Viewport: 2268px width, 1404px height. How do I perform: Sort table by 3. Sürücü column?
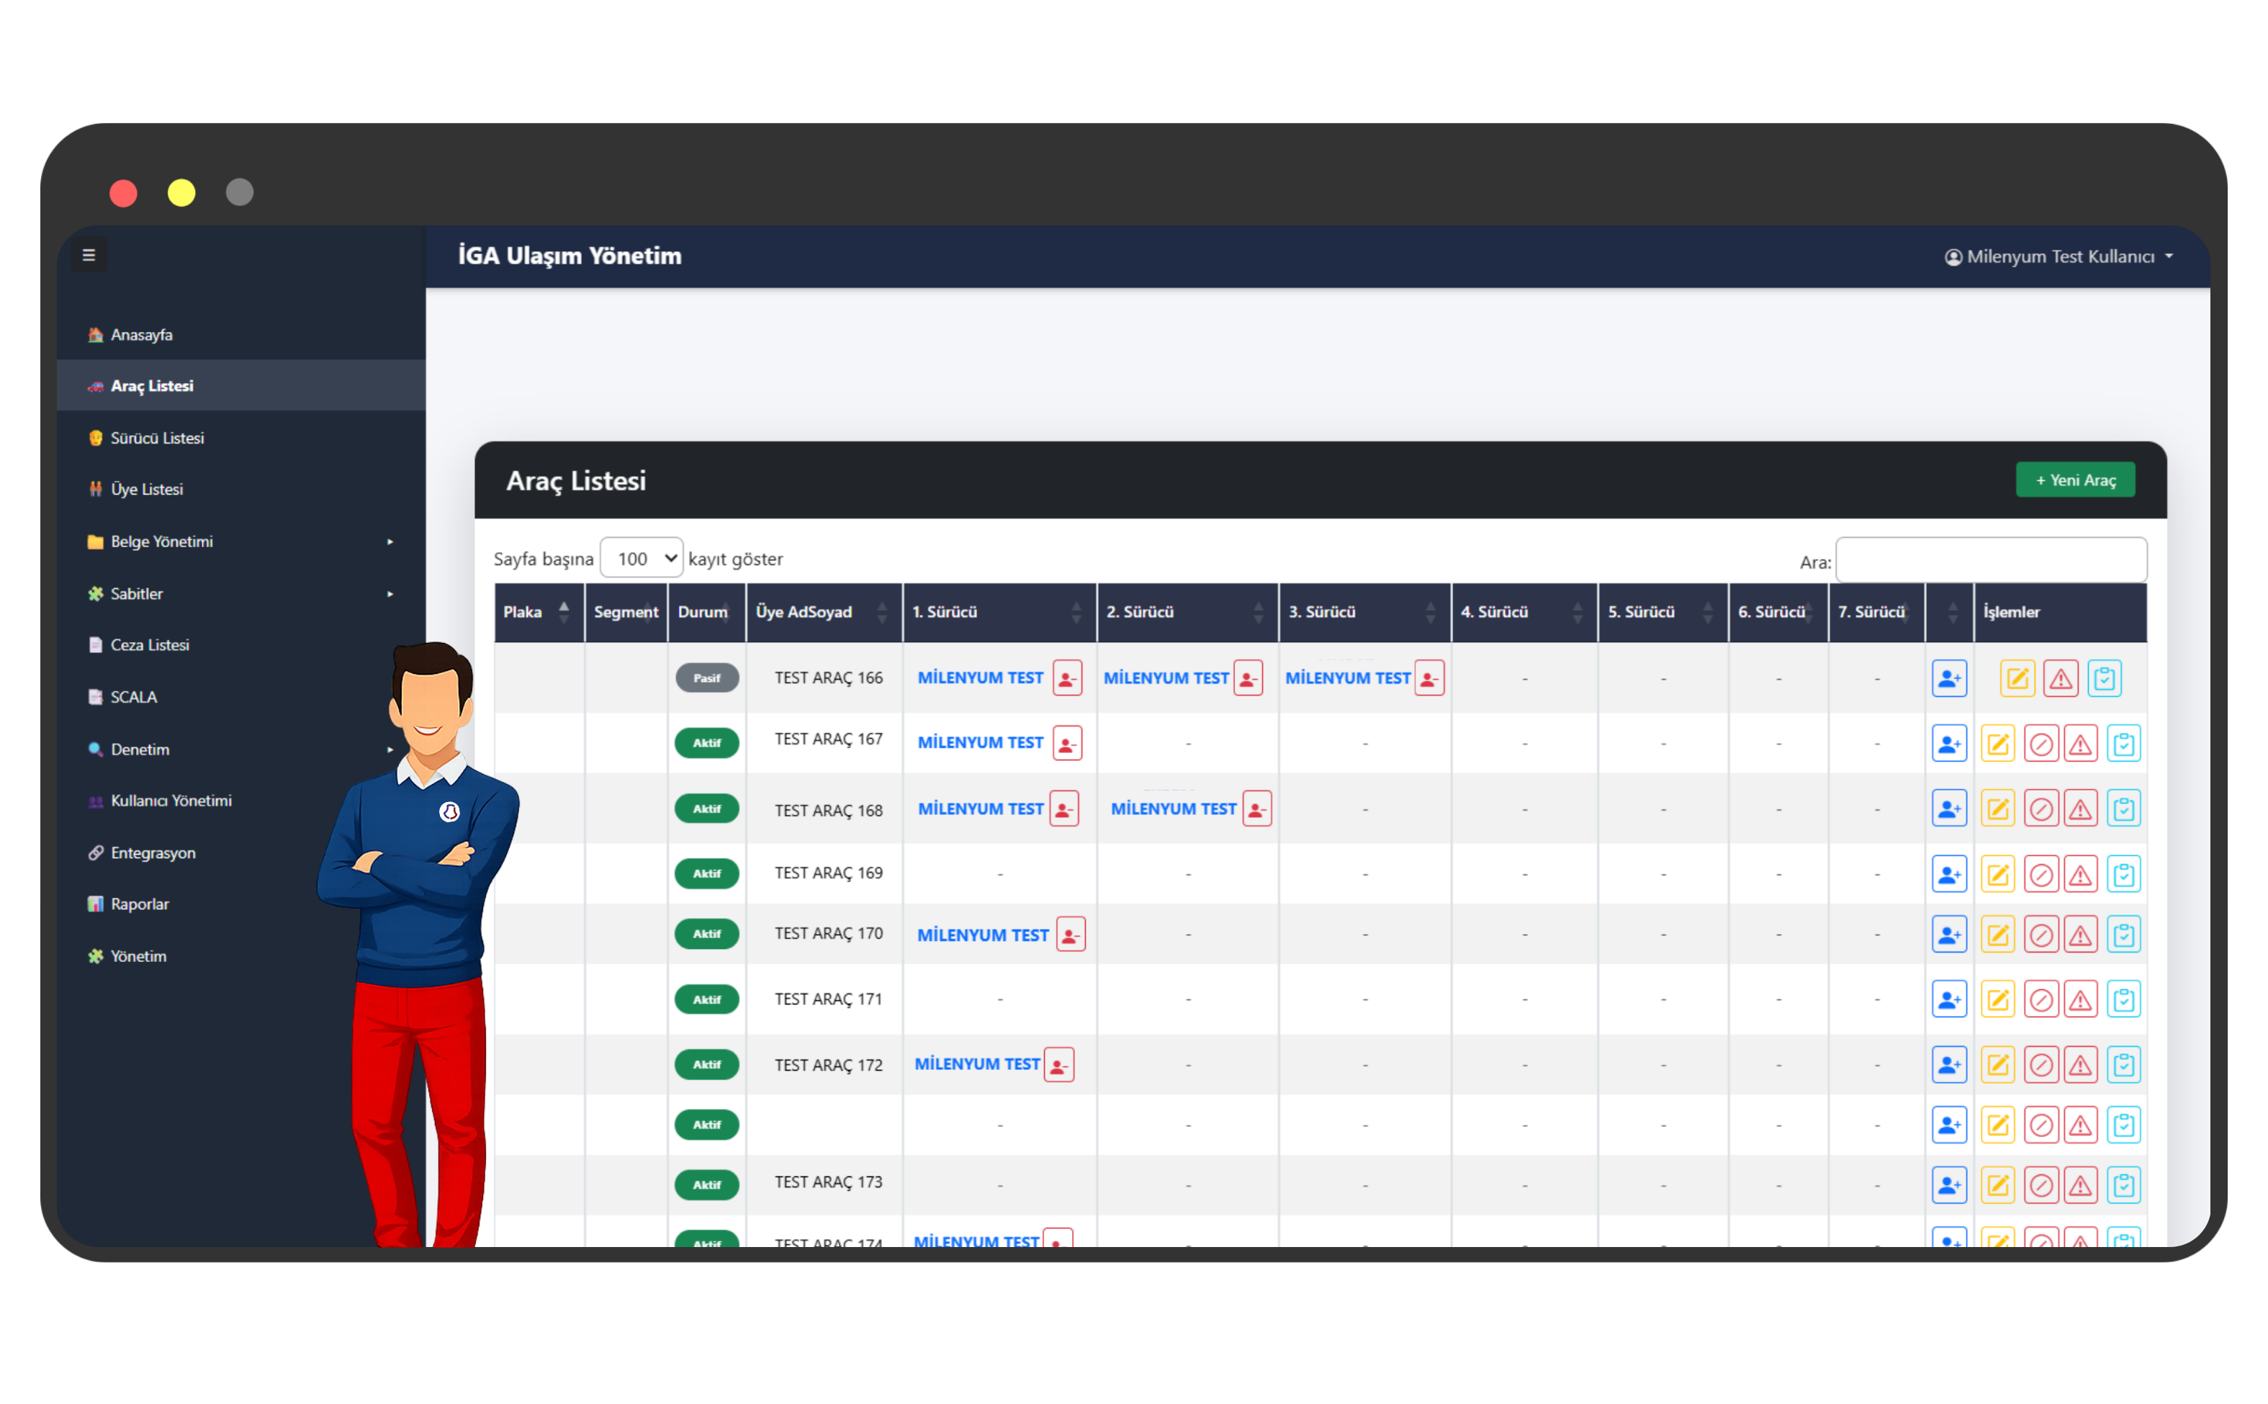1364,612
